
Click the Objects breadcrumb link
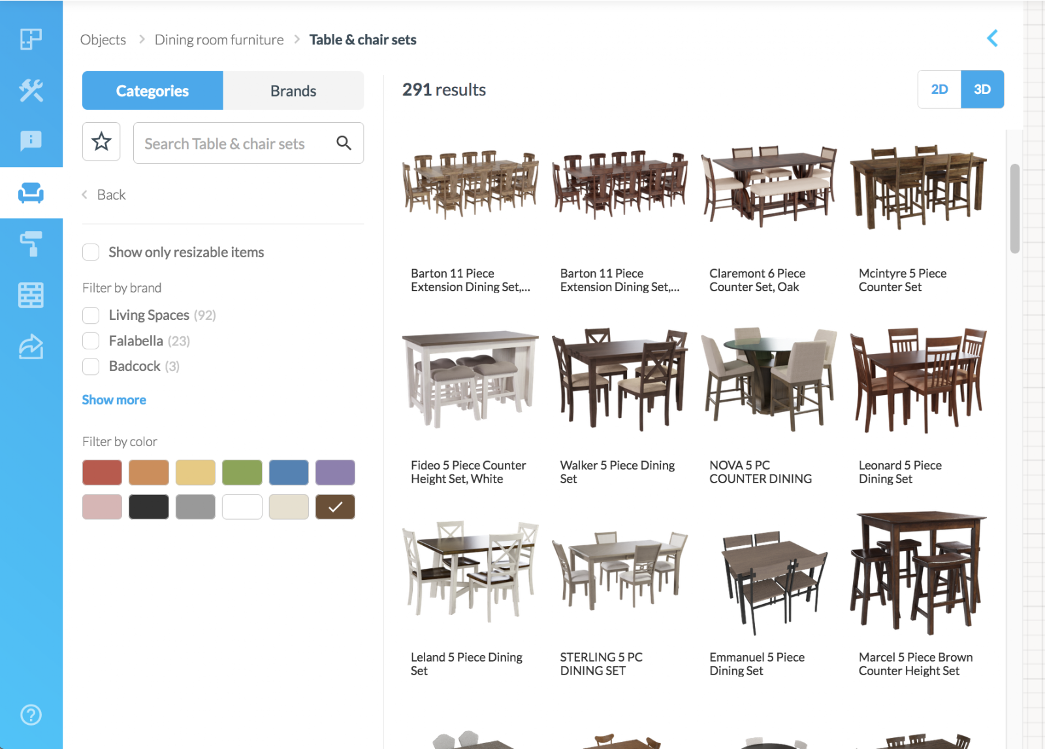103,40
